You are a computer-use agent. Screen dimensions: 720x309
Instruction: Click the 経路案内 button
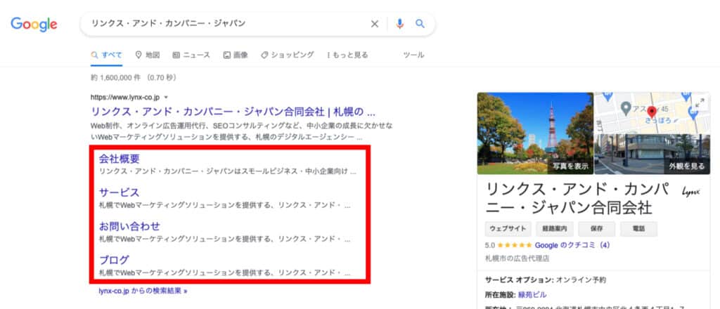point(555,228)
